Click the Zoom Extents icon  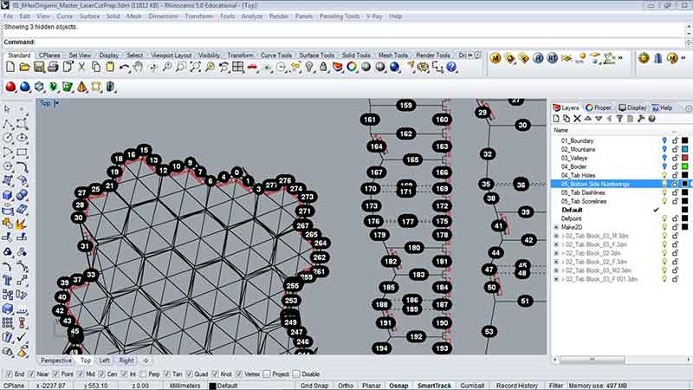click(x=196, y=67)
